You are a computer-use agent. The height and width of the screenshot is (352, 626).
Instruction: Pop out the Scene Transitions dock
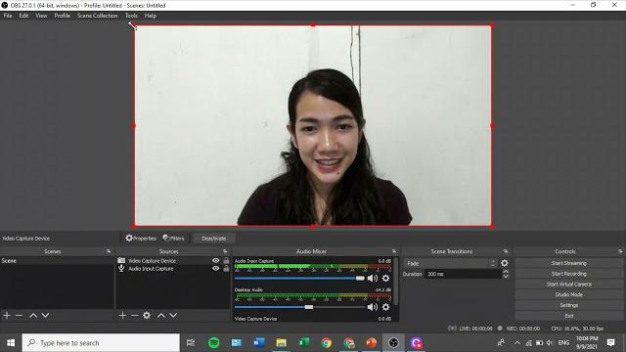(506, 251)
